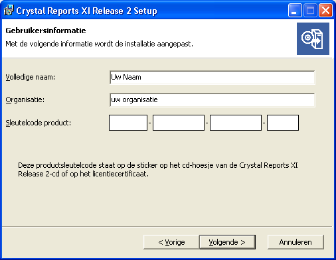Minimize the Crystal Reports Setup window
Viewport: 336px width, 260px height.
[x=295, y=11]
